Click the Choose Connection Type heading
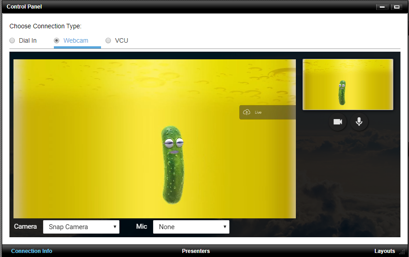409x257 pixels. click(45, 26)
